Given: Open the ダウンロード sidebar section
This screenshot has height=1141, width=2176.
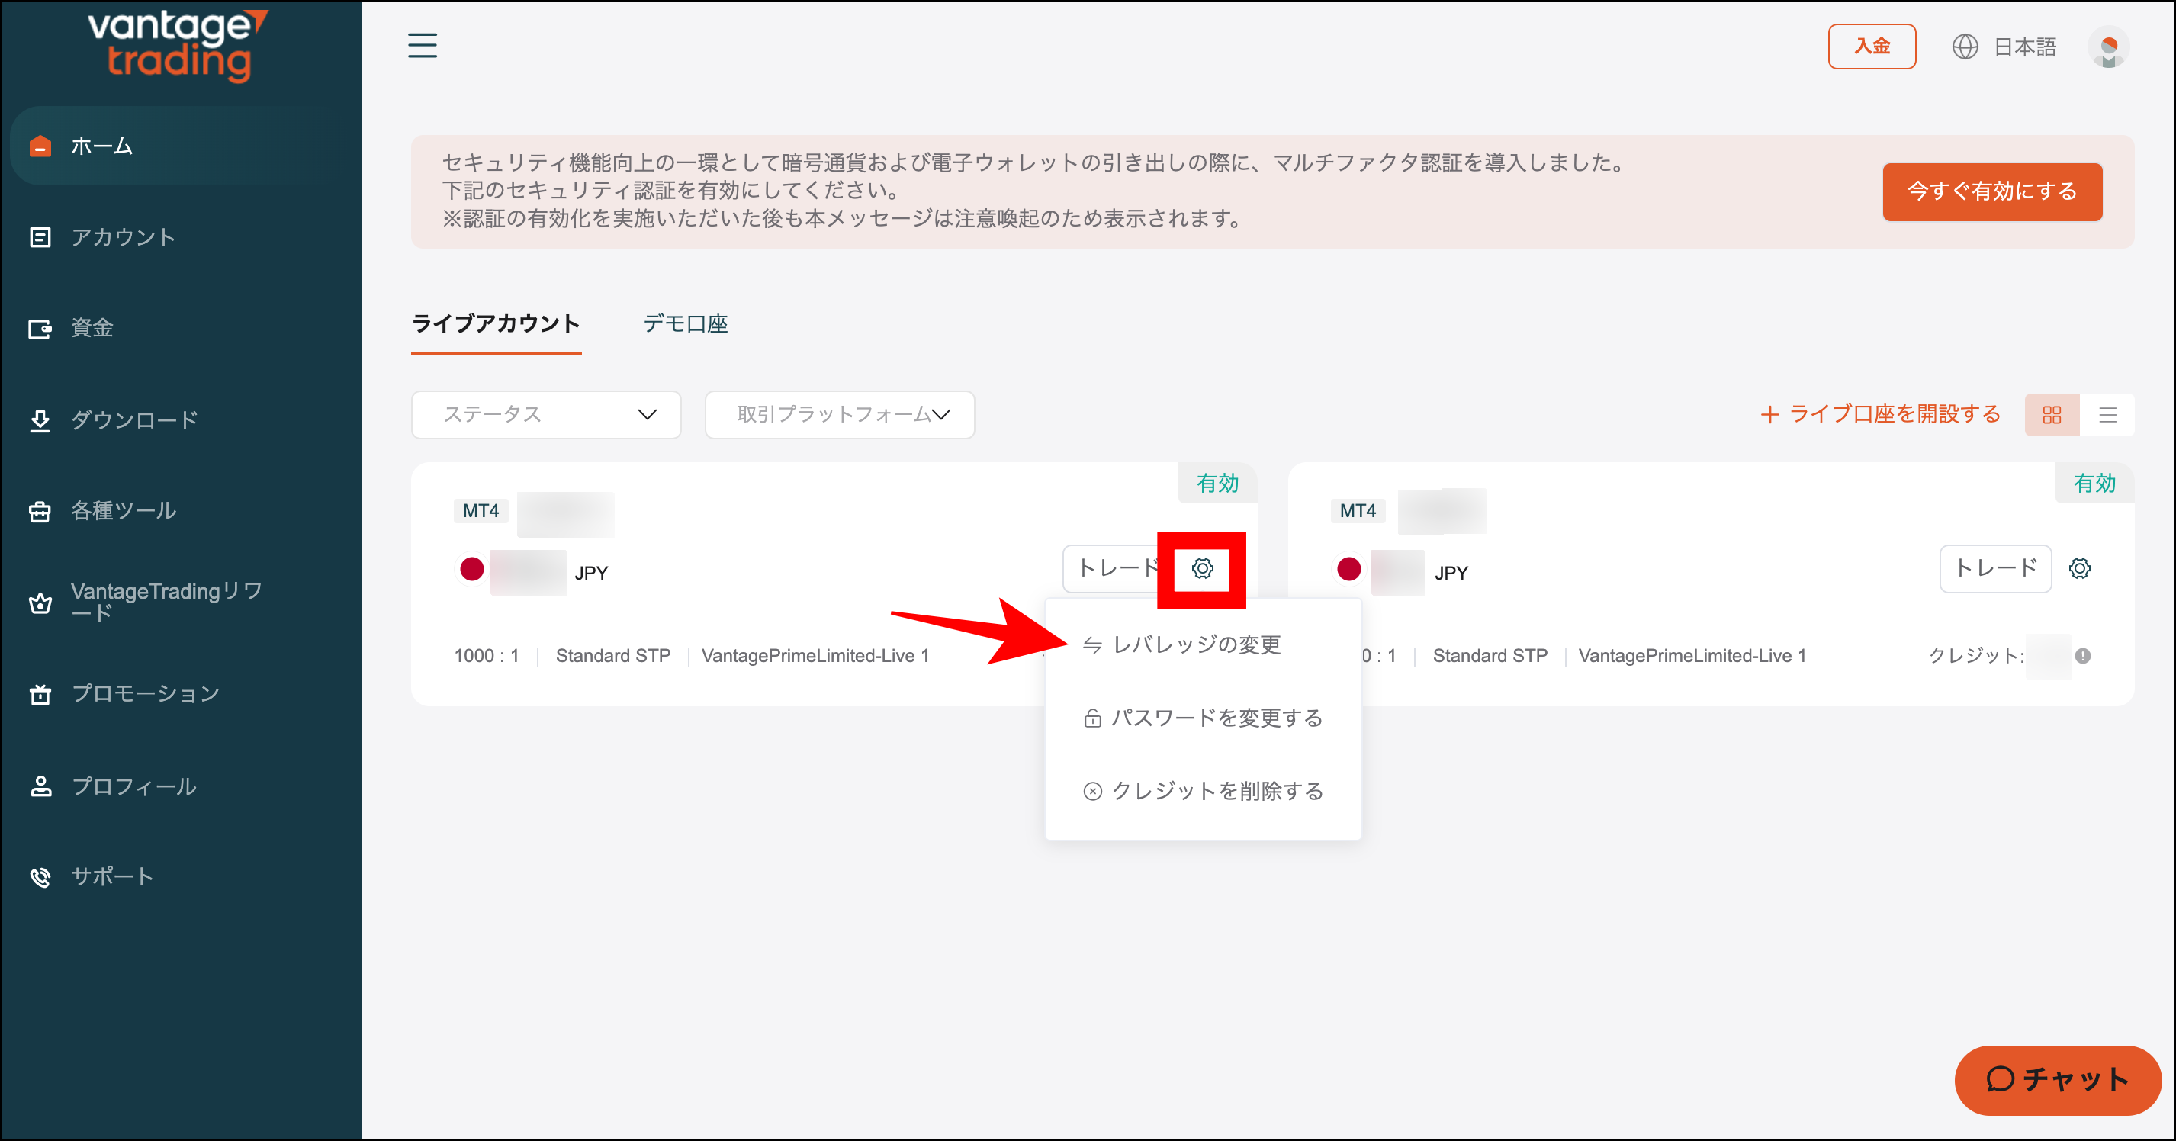Looking at the screenshot, I should [133, 419].
